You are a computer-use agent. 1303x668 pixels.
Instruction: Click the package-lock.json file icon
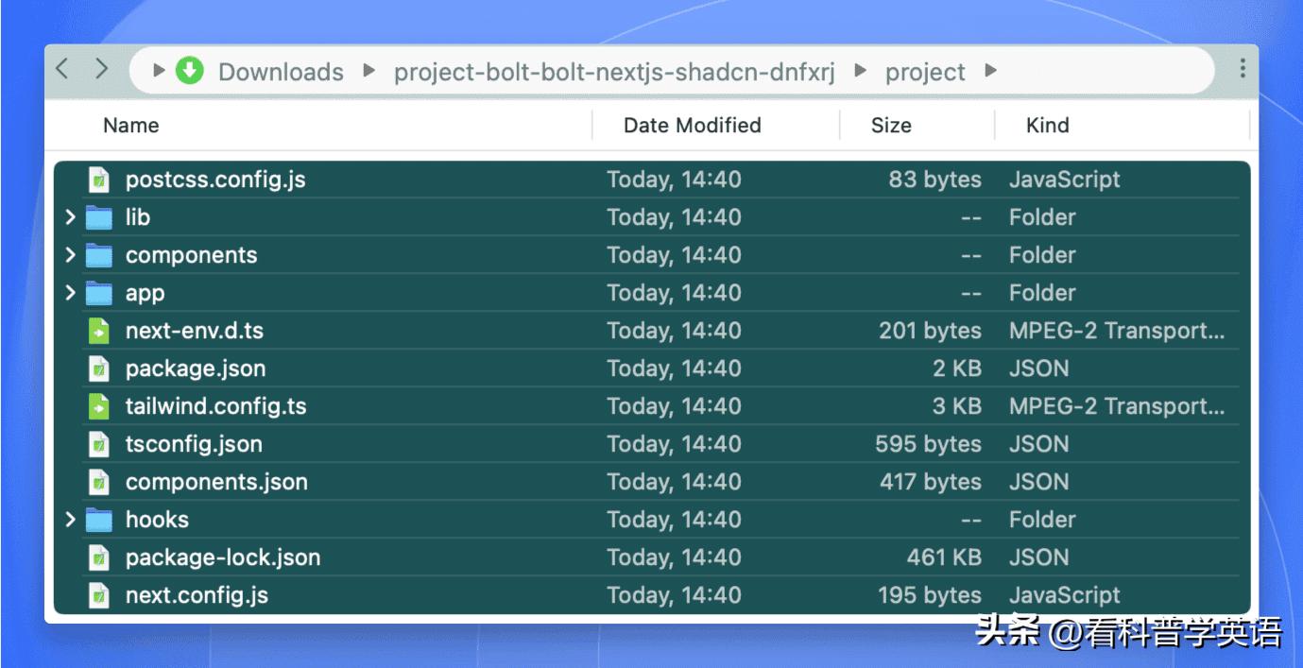(x=98, y=557)
